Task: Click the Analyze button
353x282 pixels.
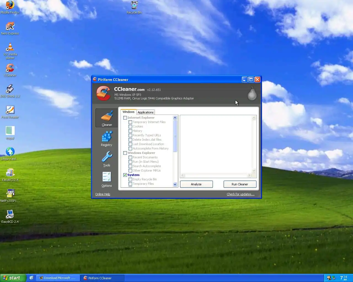Action: coord(196,184)
